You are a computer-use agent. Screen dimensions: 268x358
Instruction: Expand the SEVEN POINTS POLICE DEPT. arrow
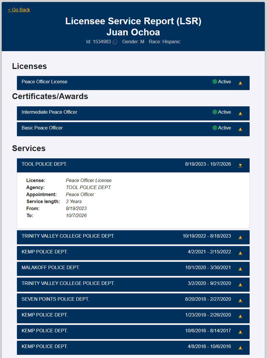point(240,300)
